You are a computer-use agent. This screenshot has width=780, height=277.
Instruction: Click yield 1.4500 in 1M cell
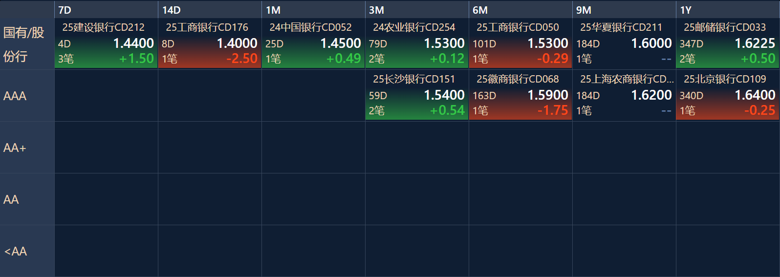coord(341,43)
